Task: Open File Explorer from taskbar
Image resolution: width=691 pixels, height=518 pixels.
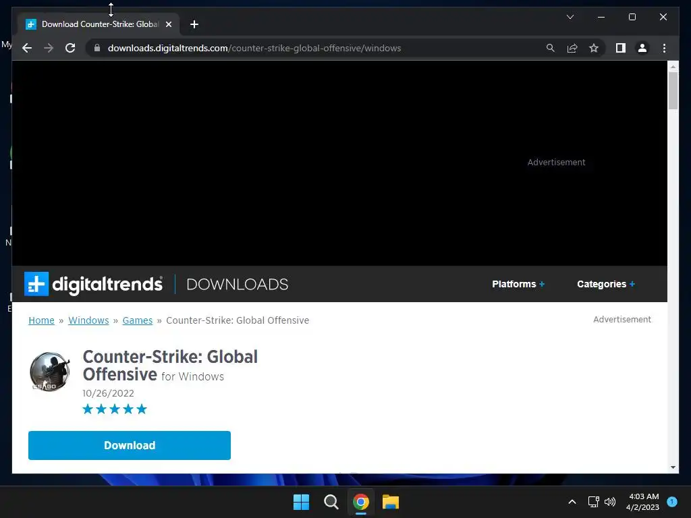Action: pos(391,502)
